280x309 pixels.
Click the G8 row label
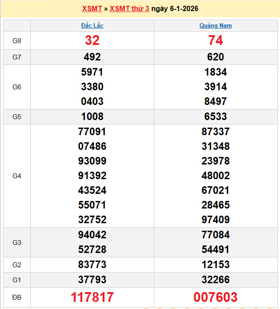17,41
